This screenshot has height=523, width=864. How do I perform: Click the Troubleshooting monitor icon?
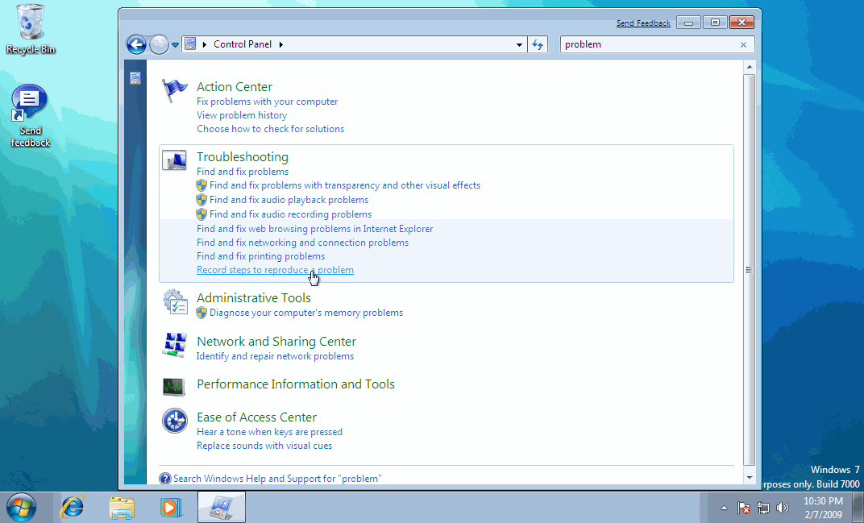click(174, 160)
